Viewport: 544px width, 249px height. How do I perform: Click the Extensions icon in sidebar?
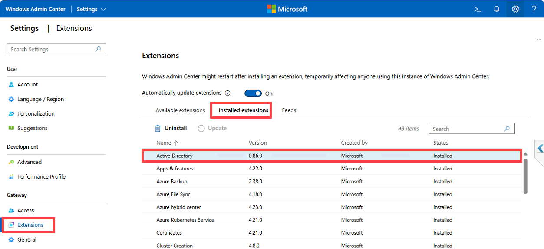(x=11, y=225)
